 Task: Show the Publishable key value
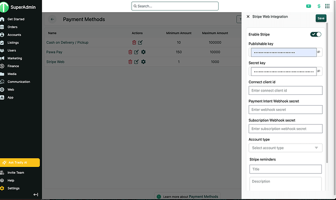[x=319, y=52]
